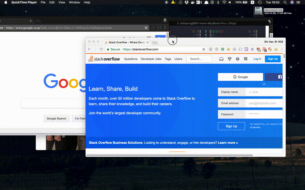Open the achievements trophy icon
This screenshot has width=305, height=190.
pos(230,59)
